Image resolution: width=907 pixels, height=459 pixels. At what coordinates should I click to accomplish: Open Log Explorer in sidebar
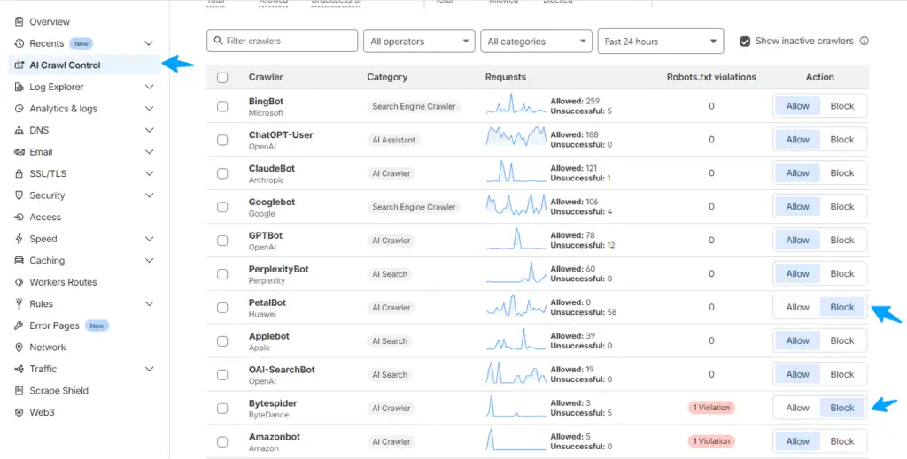click(x=57, y=87)
